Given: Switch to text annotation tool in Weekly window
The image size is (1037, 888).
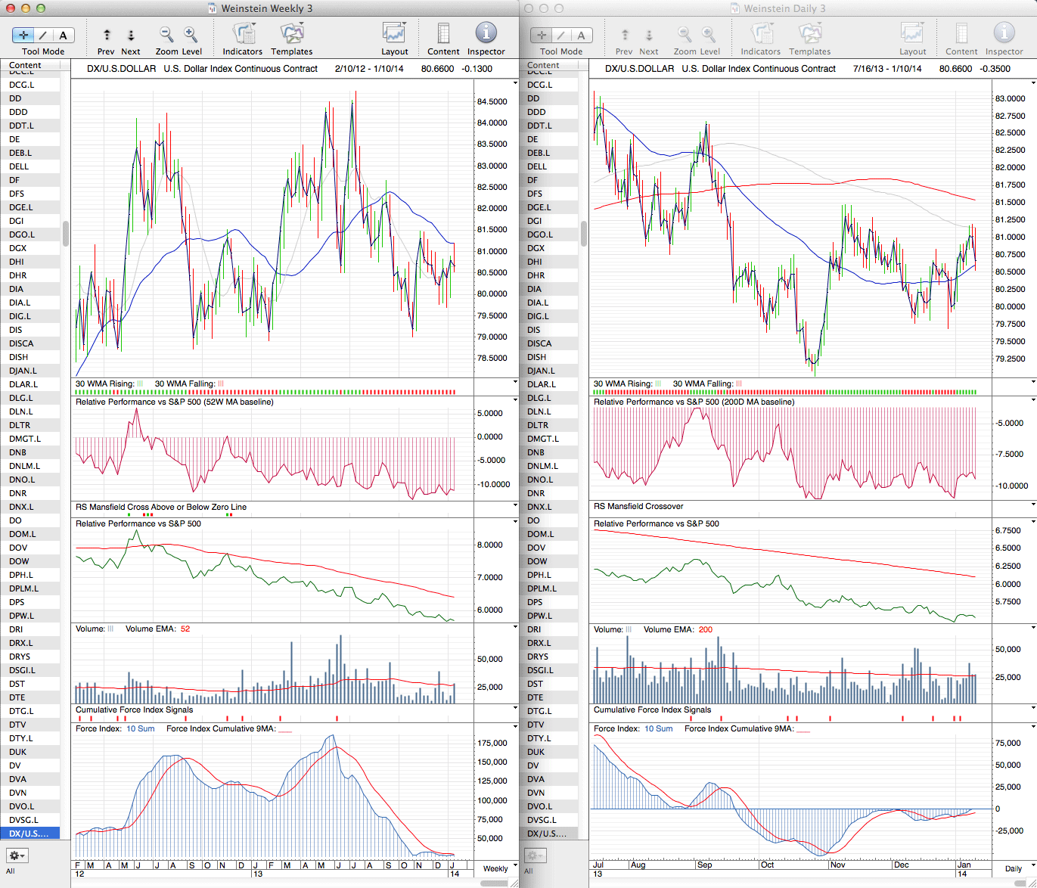Looking at the screenshot, I should coord(63,35).
